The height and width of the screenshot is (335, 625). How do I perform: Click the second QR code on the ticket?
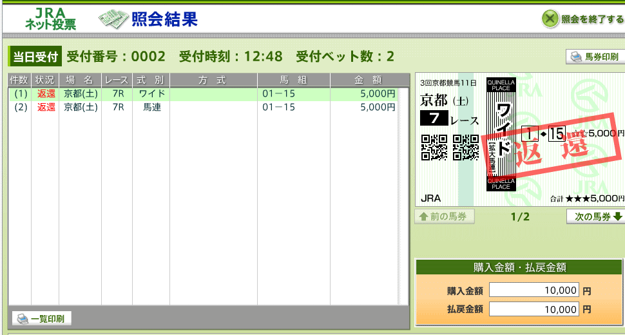(x=466, y=148)
